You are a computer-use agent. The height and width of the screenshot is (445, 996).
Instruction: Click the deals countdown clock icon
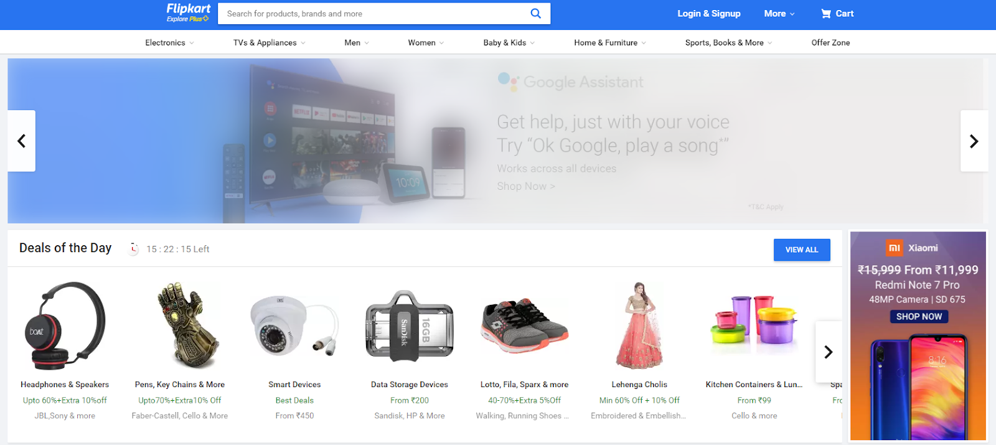pos(133,249)
